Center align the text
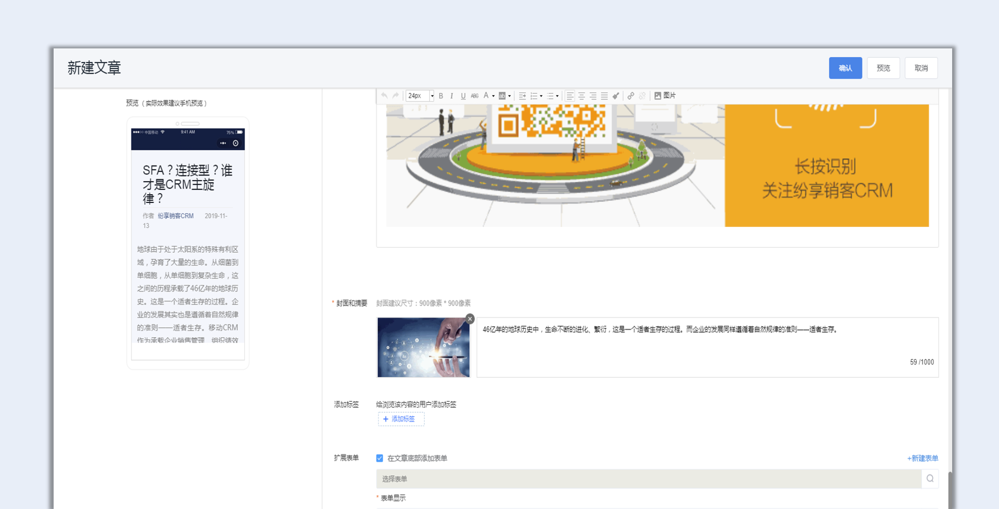999x509 pixels. coord(581,96)
